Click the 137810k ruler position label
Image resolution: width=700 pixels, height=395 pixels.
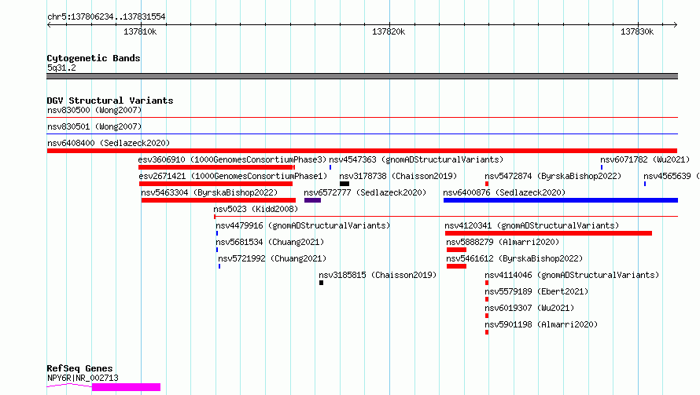tap(140, 31)
